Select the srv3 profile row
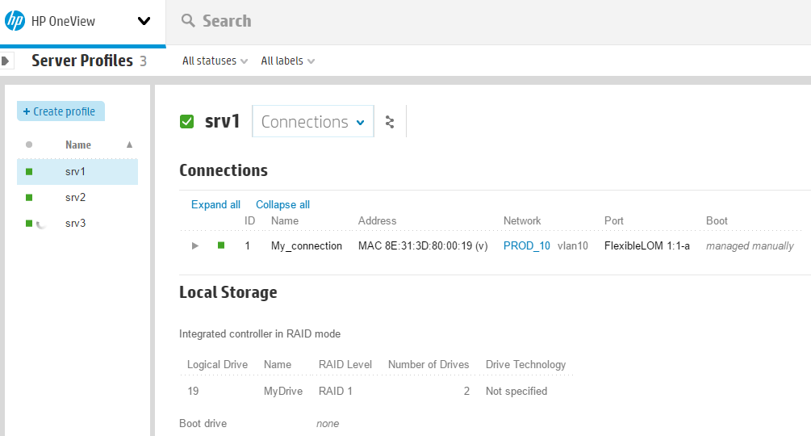The width and height of the screenshot is (811, 436). [x=77, y=224]
